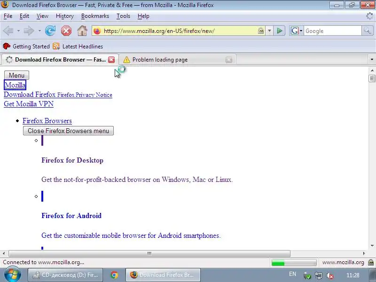Close the Download Firefox Browser tab

tap(111, 60)
